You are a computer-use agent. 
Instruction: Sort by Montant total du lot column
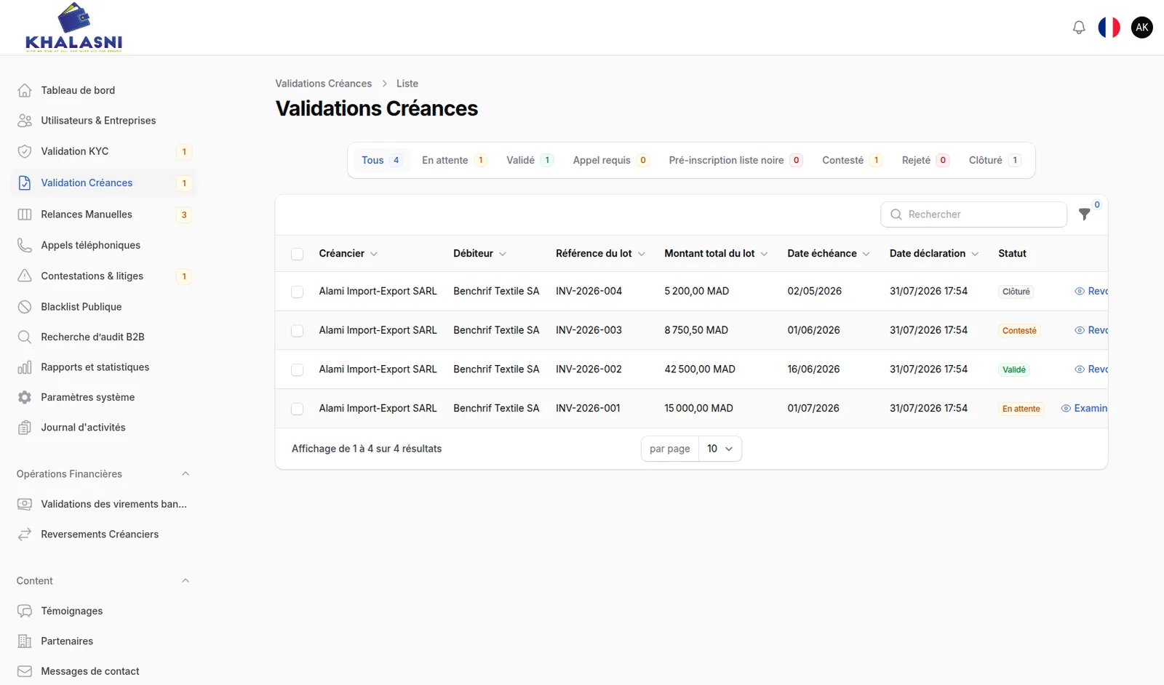[x=716, y=253]
